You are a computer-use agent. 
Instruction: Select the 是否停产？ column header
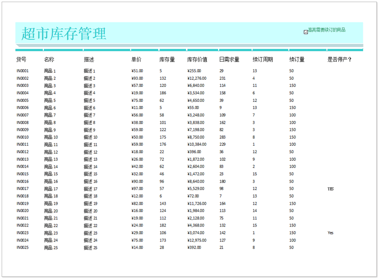pyautogui.click(x=339, y=59)
